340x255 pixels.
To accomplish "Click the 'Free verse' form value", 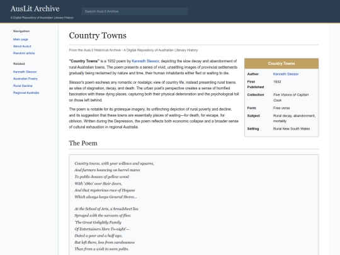I will 281,108.
